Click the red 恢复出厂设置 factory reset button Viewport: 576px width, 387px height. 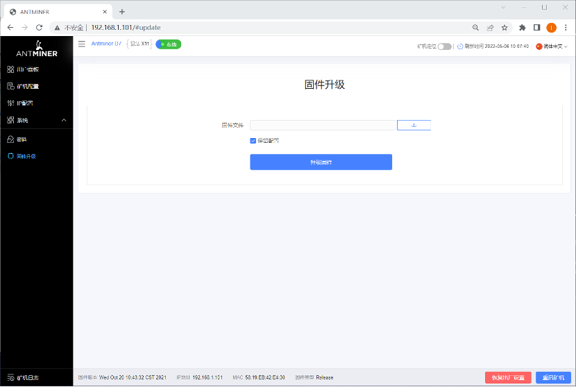point(508,377)
